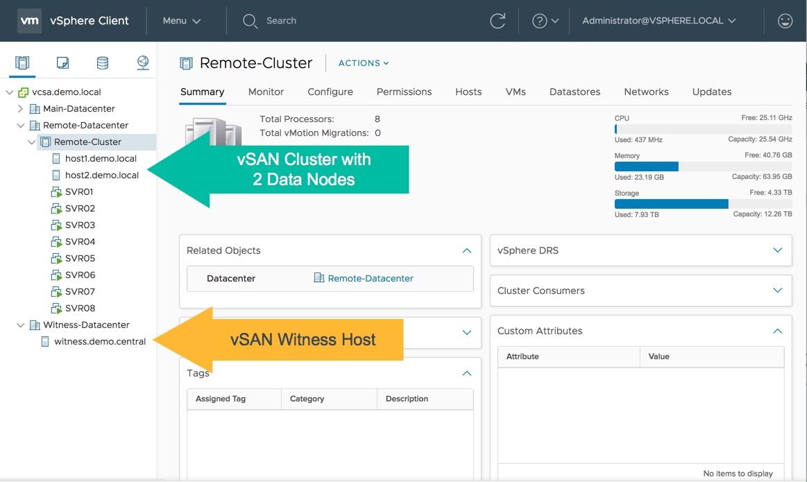This screenshot has height=482, width=807.
Task: Open the Storage inventory view icon
Action: coord(103,63)
